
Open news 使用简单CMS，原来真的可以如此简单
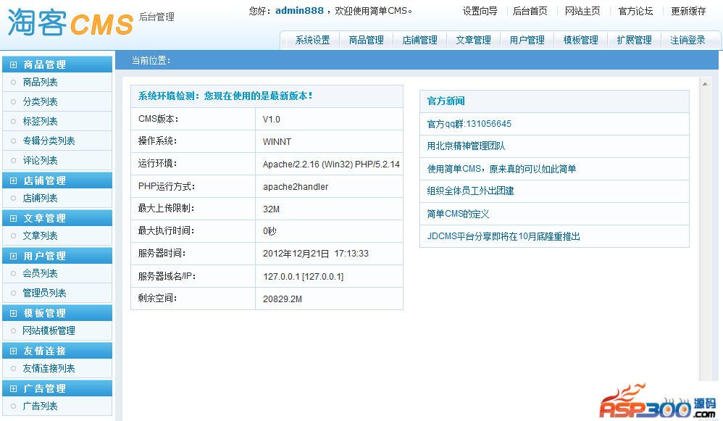(501, 169)
